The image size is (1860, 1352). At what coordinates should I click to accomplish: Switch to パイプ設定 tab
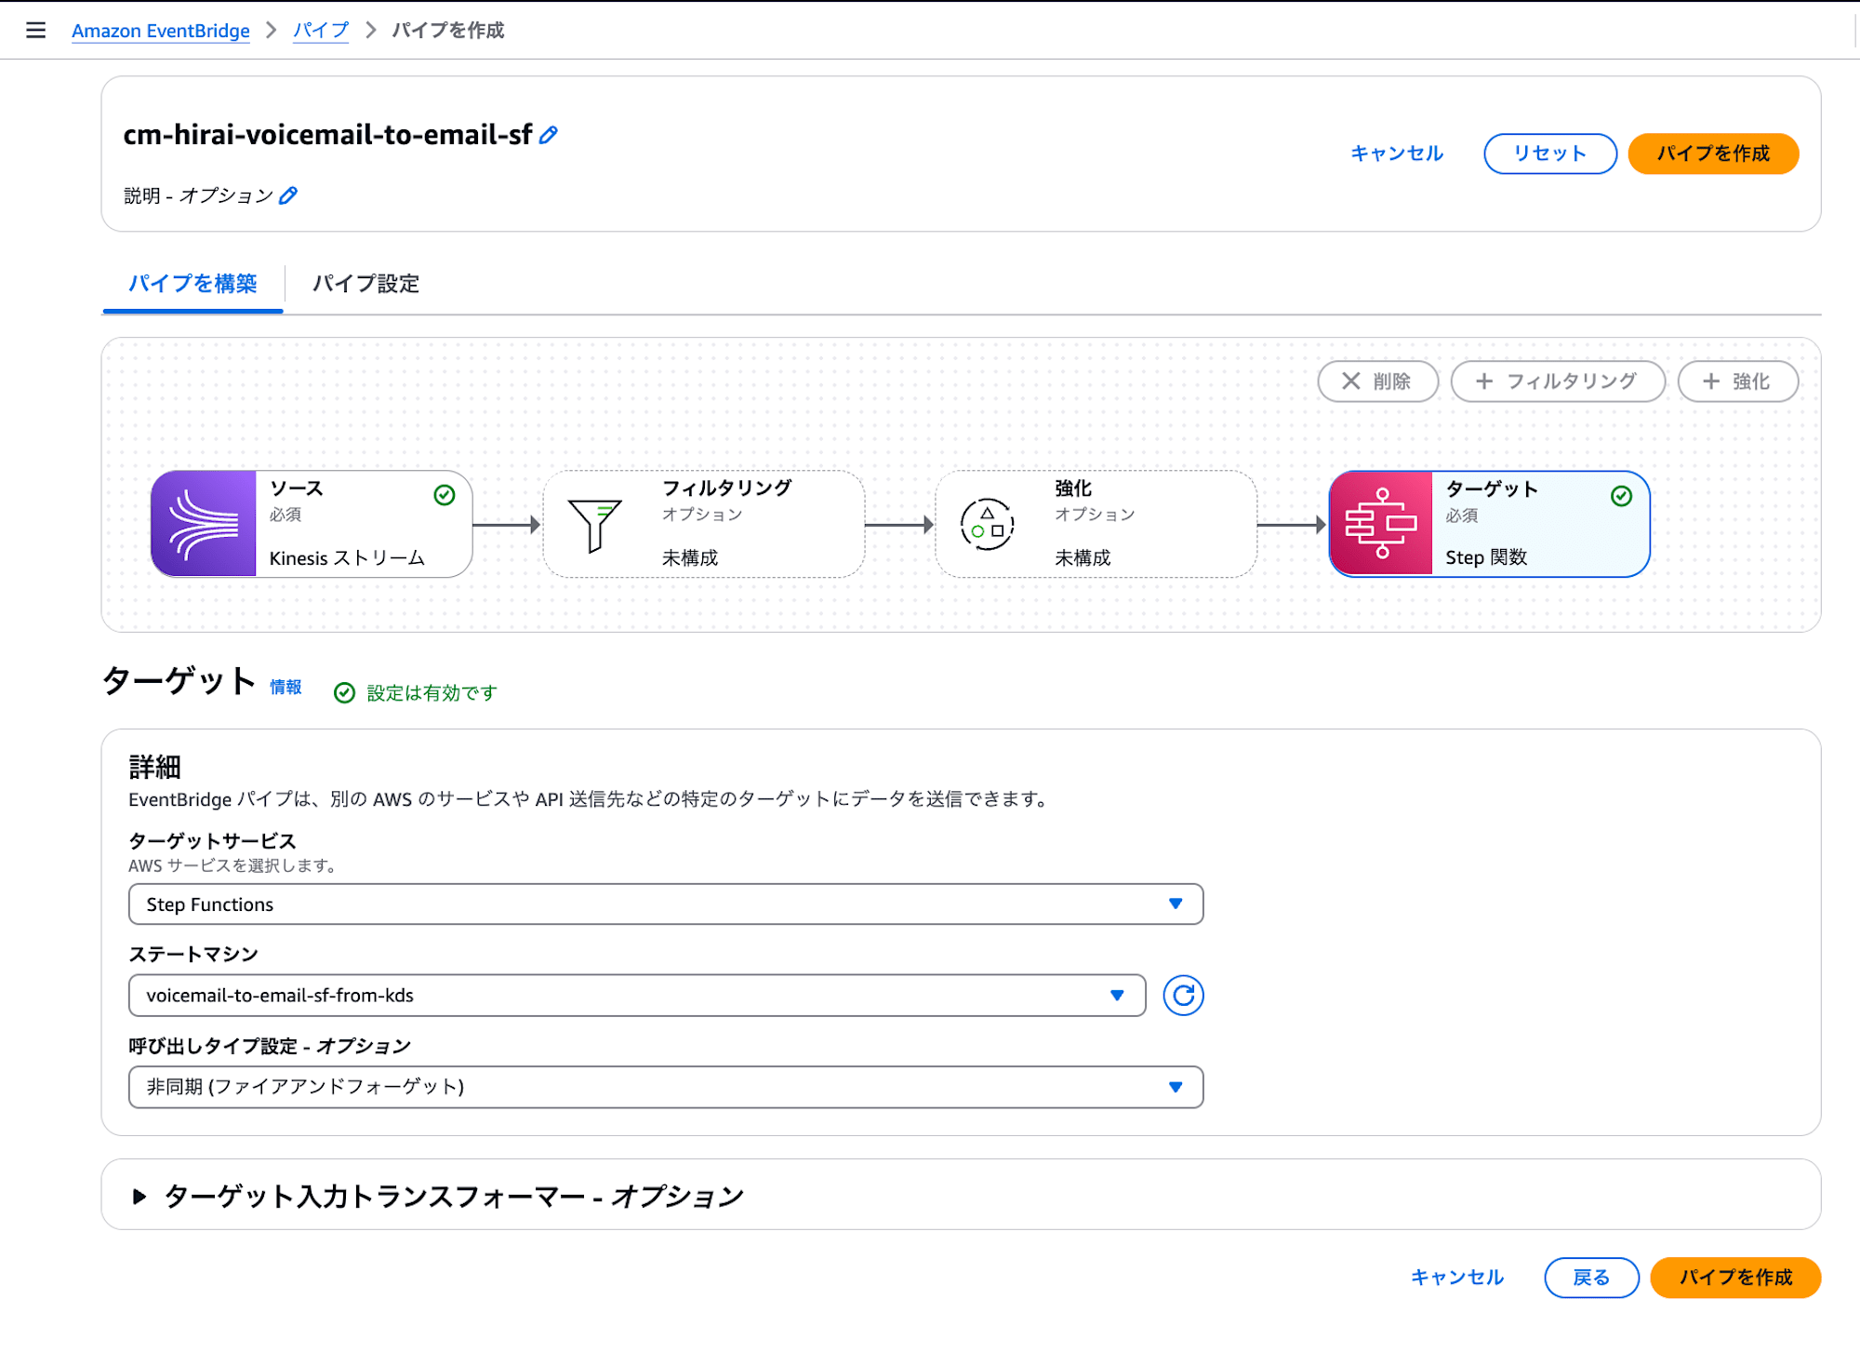(365, 284)
